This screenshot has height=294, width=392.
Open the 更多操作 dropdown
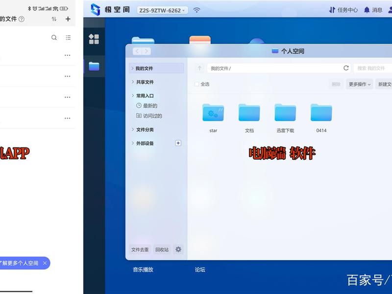point(360,84)
